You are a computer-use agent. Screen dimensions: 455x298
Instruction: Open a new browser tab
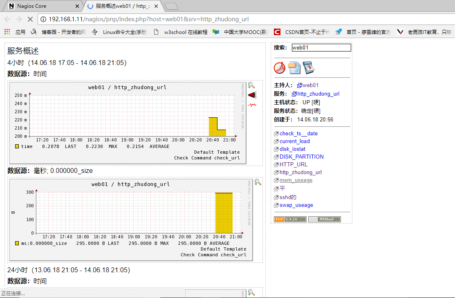171,7
